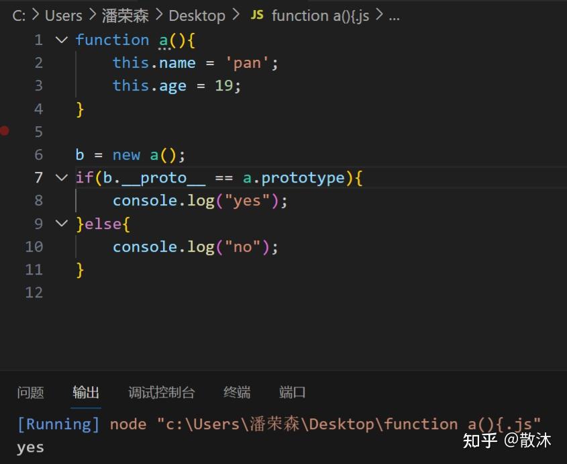Image resolution: width=567 pixels, height=464 pixels.
Task: Click the new keyword on line 6
Action: (126, 155)
